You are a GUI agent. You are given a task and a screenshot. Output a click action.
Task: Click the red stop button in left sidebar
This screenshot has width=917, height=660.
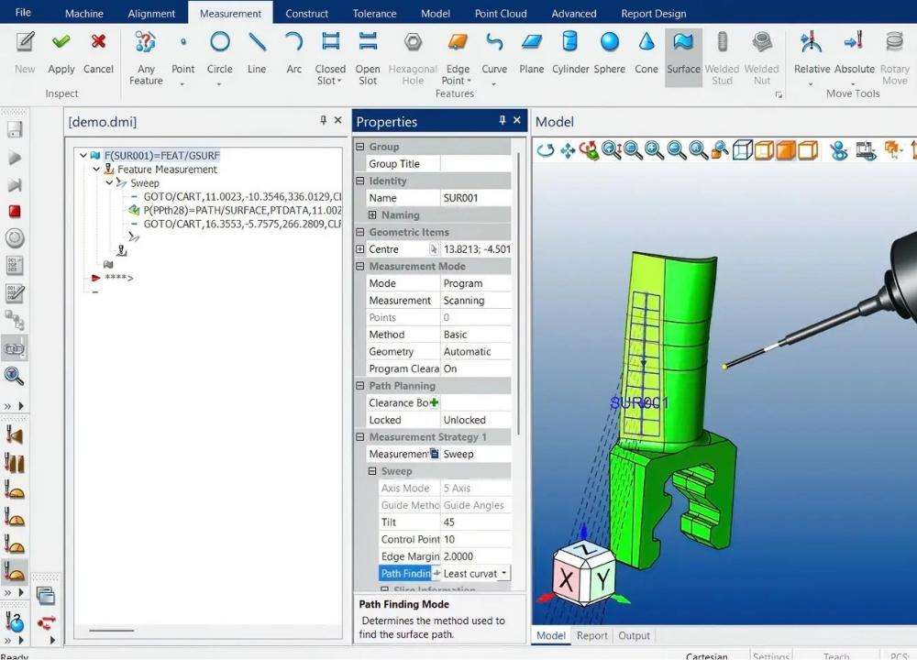click(15, 211)
